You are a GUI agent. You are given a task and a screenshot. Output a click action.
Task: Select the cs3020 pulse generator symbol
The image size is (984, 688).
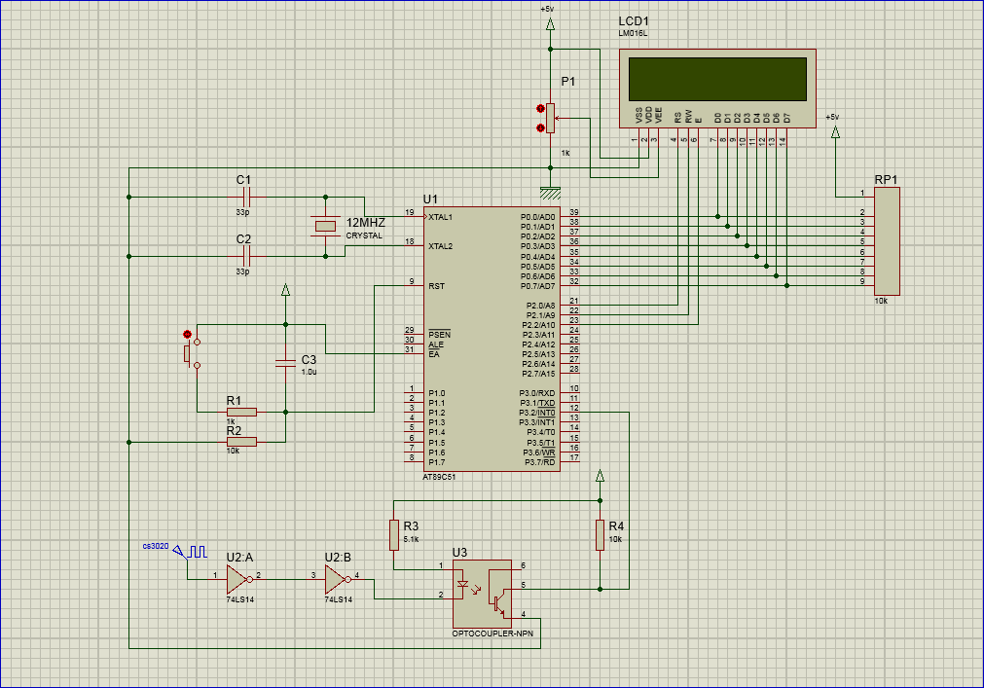click(190, 552)
